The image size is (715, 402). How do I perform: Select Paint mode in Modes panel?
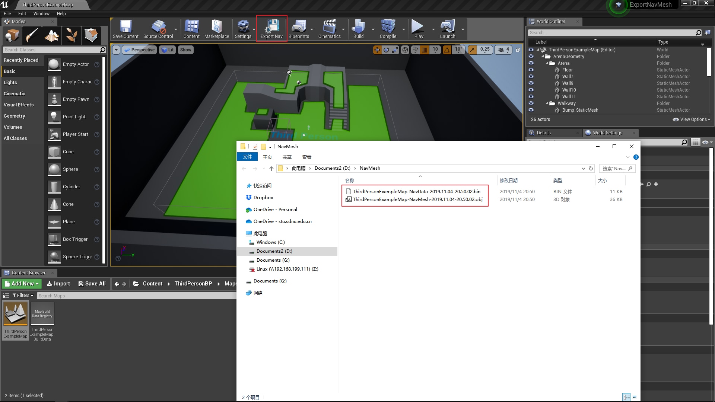pyautogui.click(x=32, y=35)
